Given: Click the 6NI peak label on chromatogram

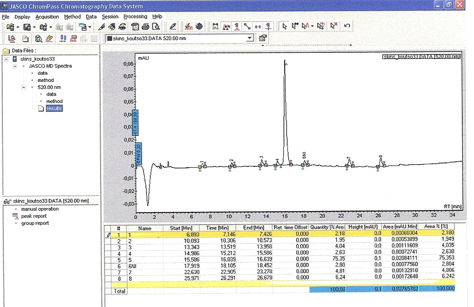Looking at the screenshot, I should pos(304,155).
